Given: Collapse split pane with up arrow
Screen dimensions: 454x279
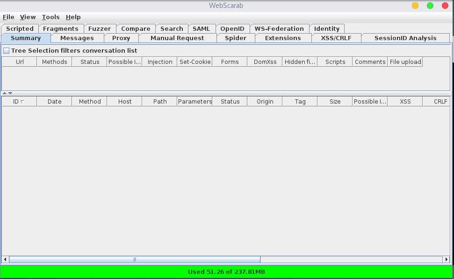Looking at the screenshot, I should click(x=5, y=93).
